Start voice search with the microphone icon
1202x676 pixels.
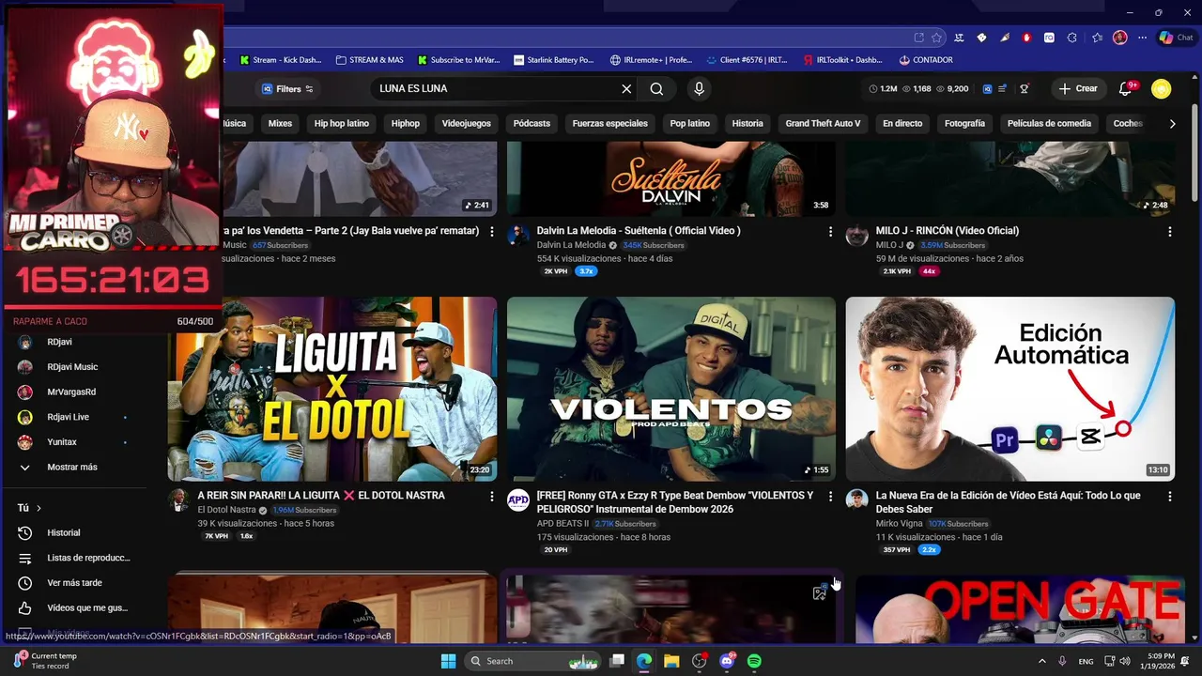pyautogui.click(x=698, y=88)
